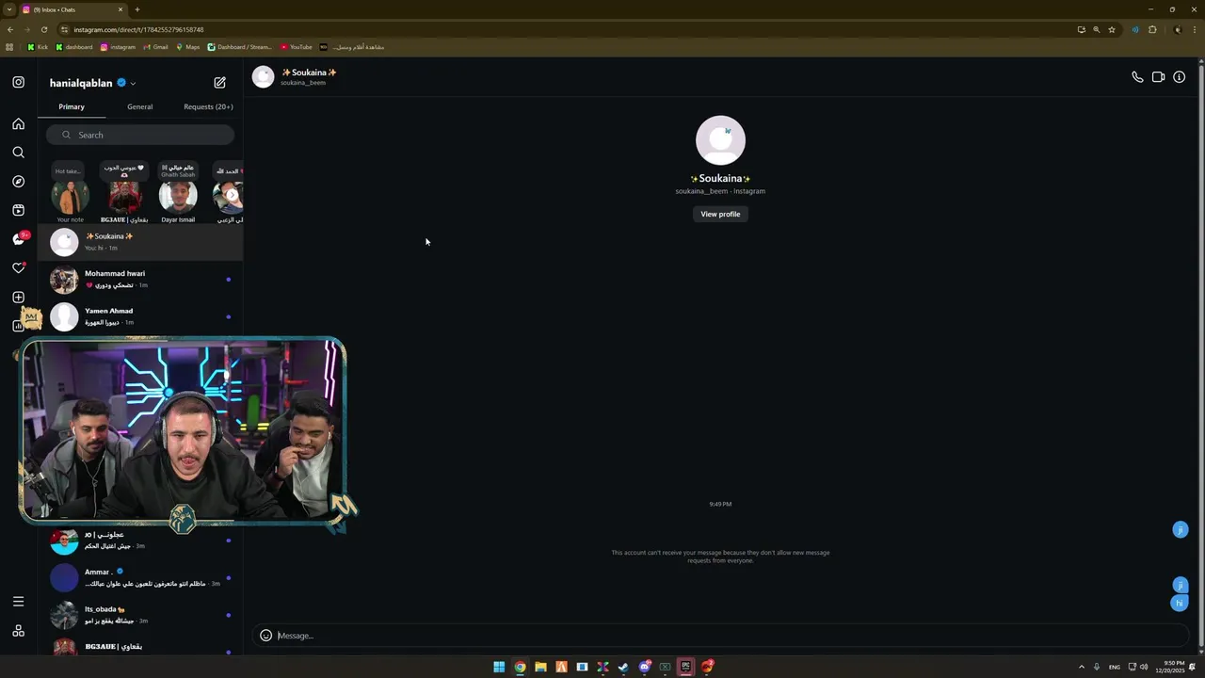Click Soukaina's large profile picture
The width and height of the screenshot is (1205, 678).
click(720, 140)
